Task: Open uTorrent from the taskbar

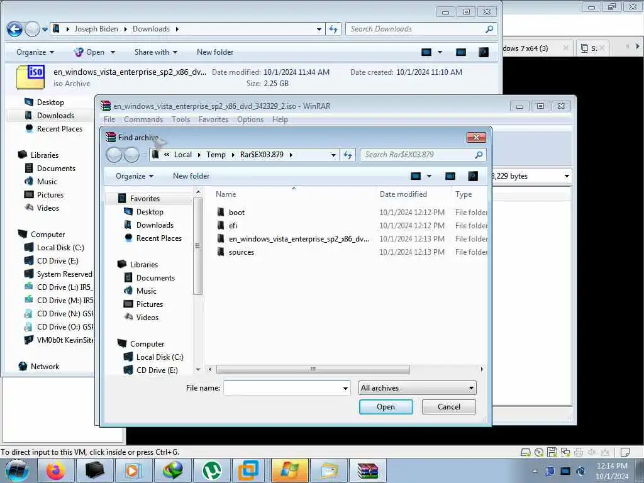Action: [x=211, y=470]
